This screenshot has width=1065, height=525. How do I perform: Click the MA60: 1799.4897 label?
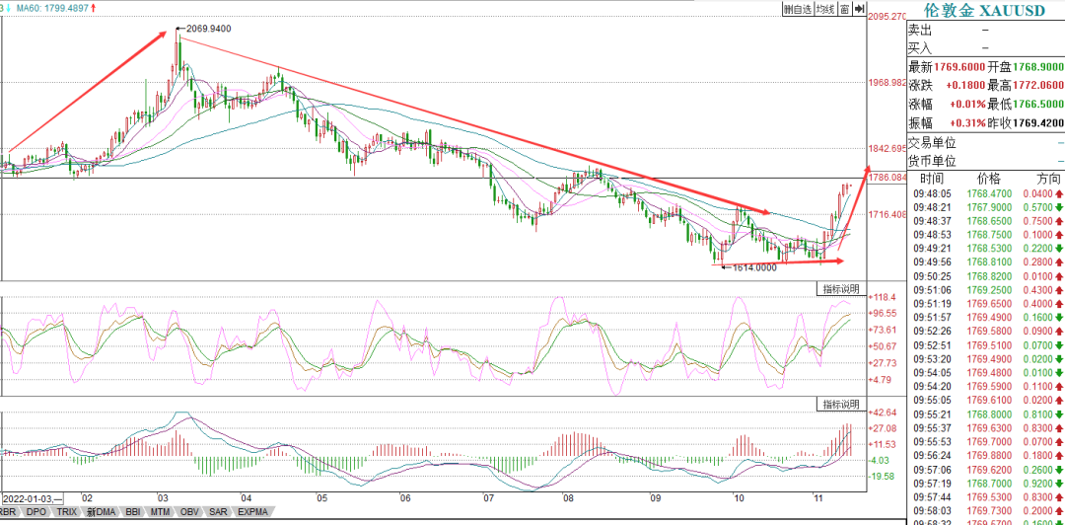(x=52, y=8)
